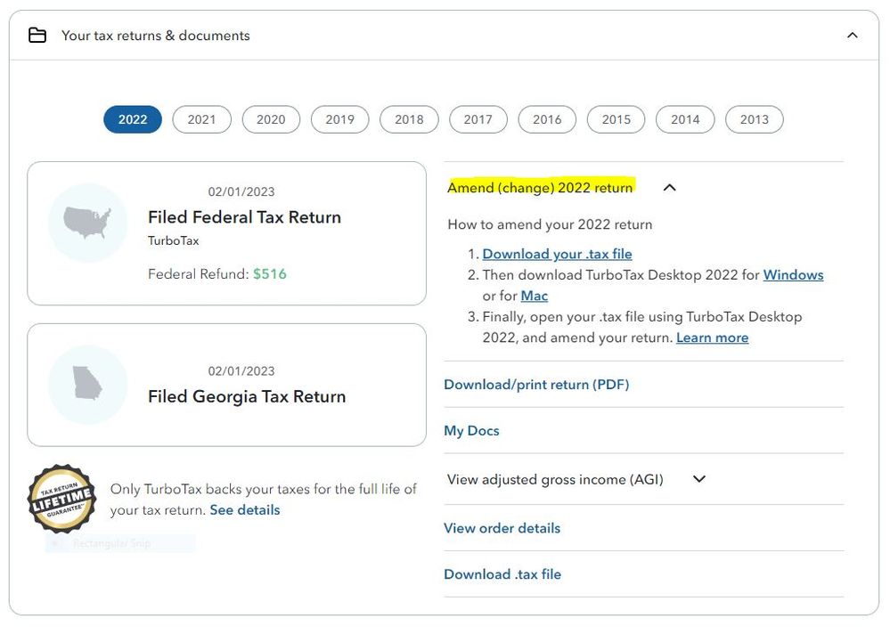The height and width of the screenshot is (634, 890).
Task: Follow the Mac download link
Action: coord(535,296)
